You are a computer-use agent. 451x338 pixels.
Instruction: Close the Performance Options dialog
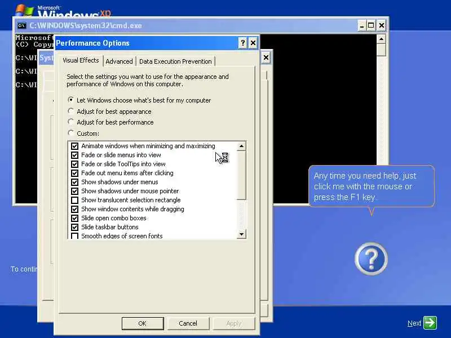[253, 43]
